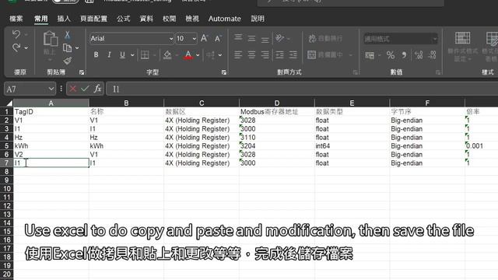Apply accounting number format
This screenshot has width=498, height=280.
point(370,55)
